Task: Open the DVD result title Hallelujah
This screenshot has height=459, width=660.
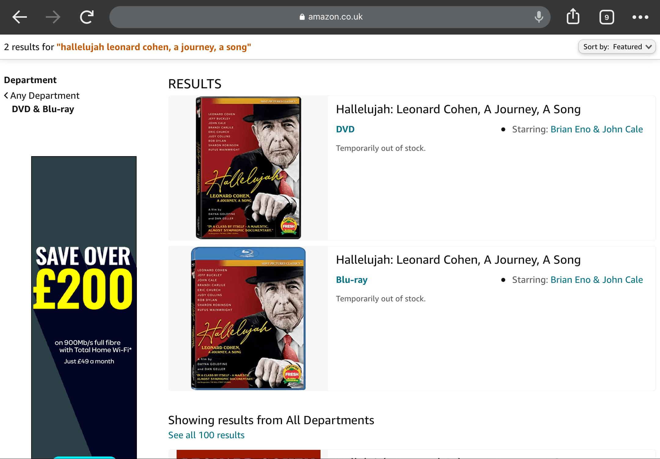Action: tap(458, 109)
